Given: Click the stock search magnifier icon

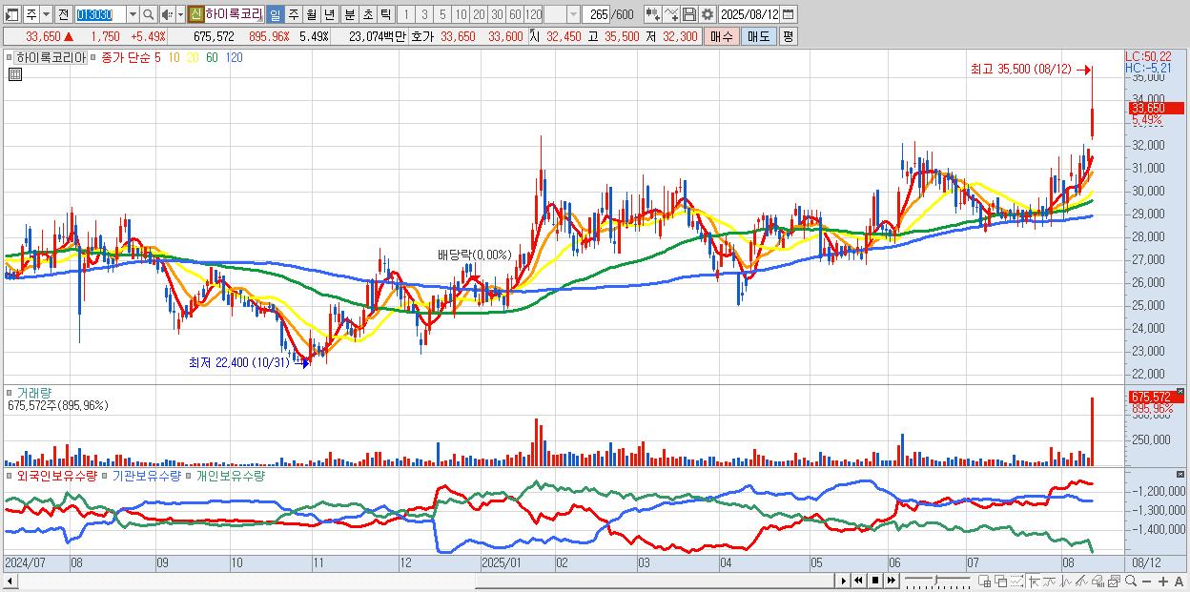Looking at the screenshot, I should [x=148, y=14].
